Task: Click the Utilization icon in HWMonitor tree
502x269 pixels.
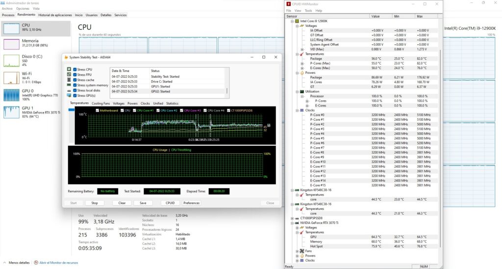Action: pyautogui.click(x=302, y=91)
